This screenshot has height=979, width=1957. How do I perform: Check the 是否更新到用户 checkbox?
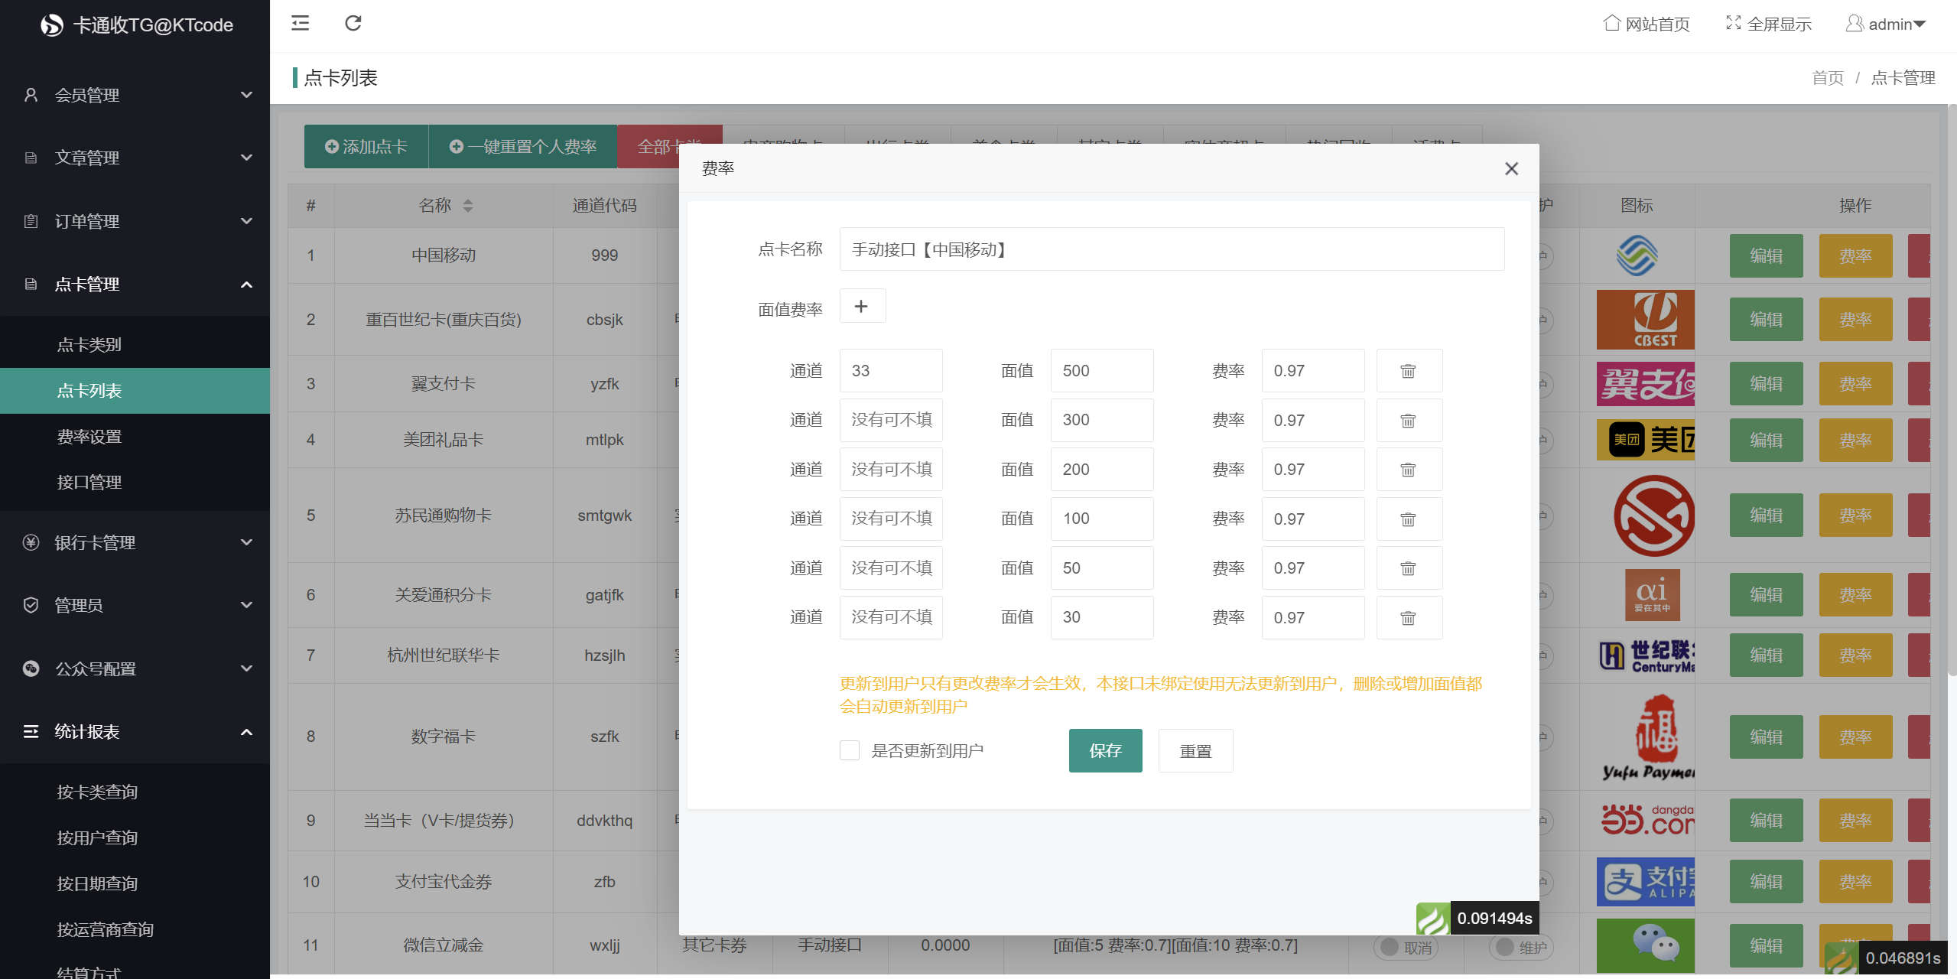(850, 750)
